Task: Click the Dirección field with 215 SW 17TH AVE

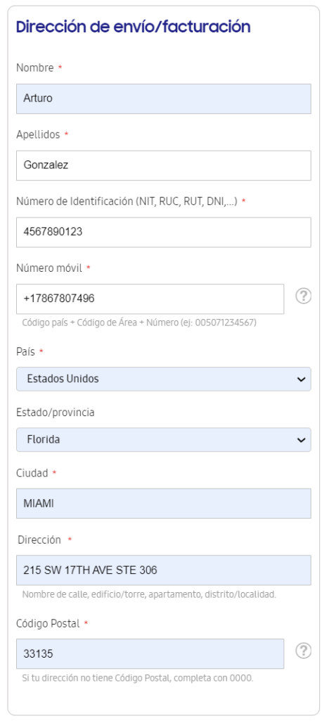Action: click(x=164, y=570)
